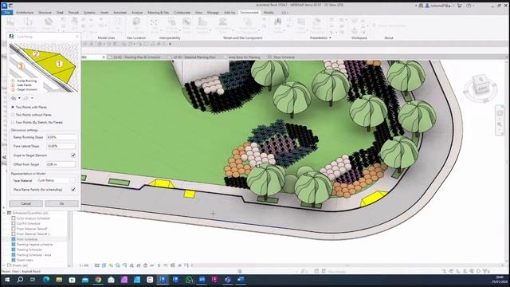Switch to the Collaborate ribbon tab
510x287 pixels.
(x=182, y=13)
